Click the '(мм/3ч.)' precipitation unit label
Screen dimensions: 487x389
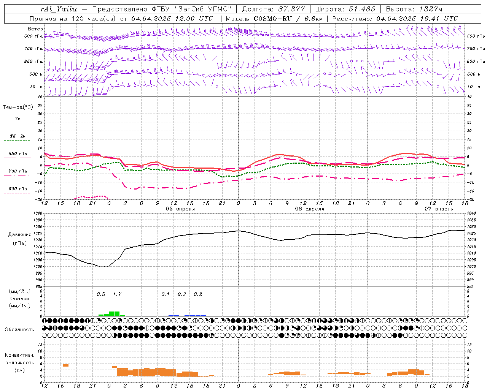pyautogui.click(x=20, y=291)
